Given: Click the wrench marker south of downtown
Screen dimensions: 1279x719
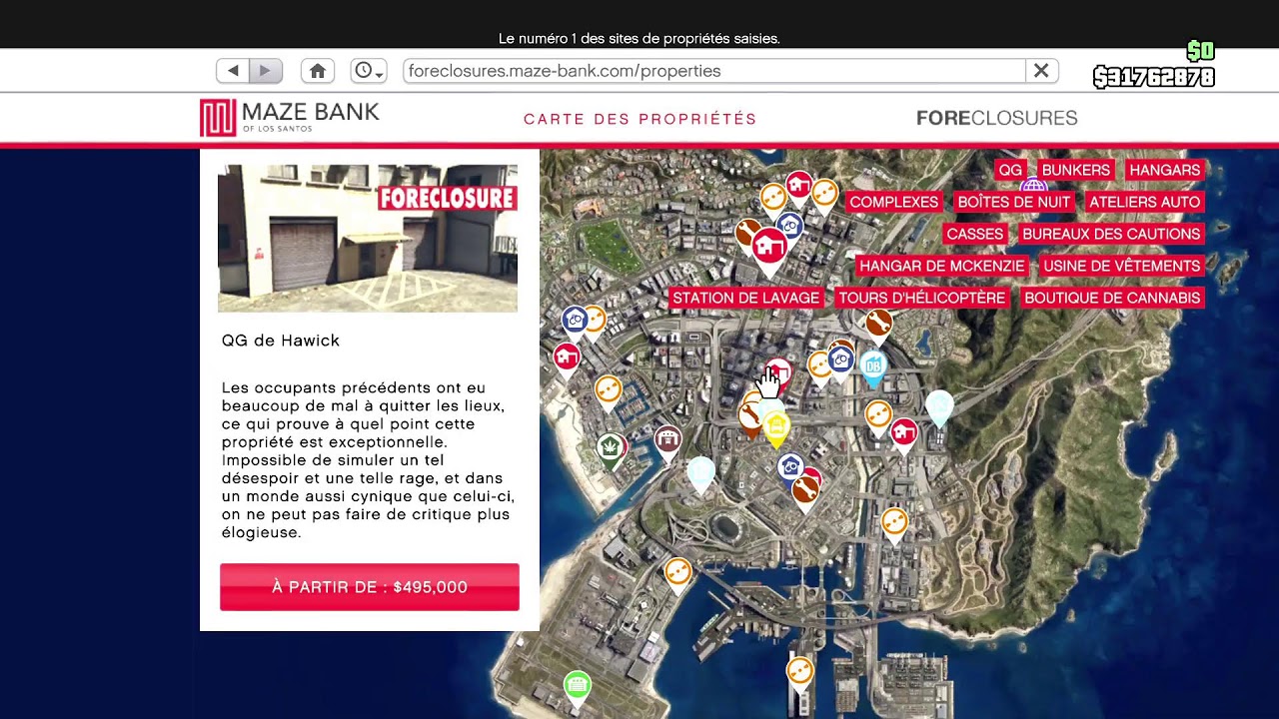Looking at the screenshot, I should [x=804, y=492].
